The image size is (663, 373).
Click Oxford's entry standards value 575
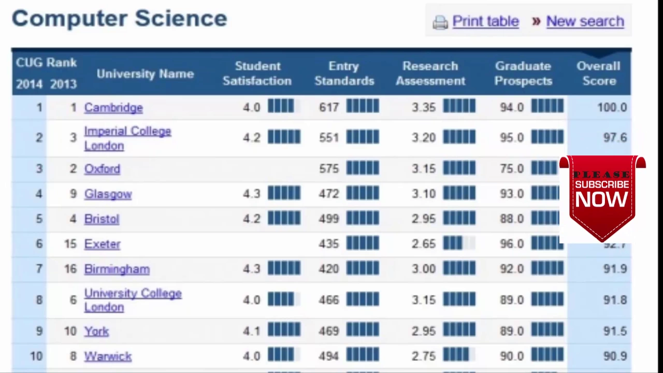[329, 168]
